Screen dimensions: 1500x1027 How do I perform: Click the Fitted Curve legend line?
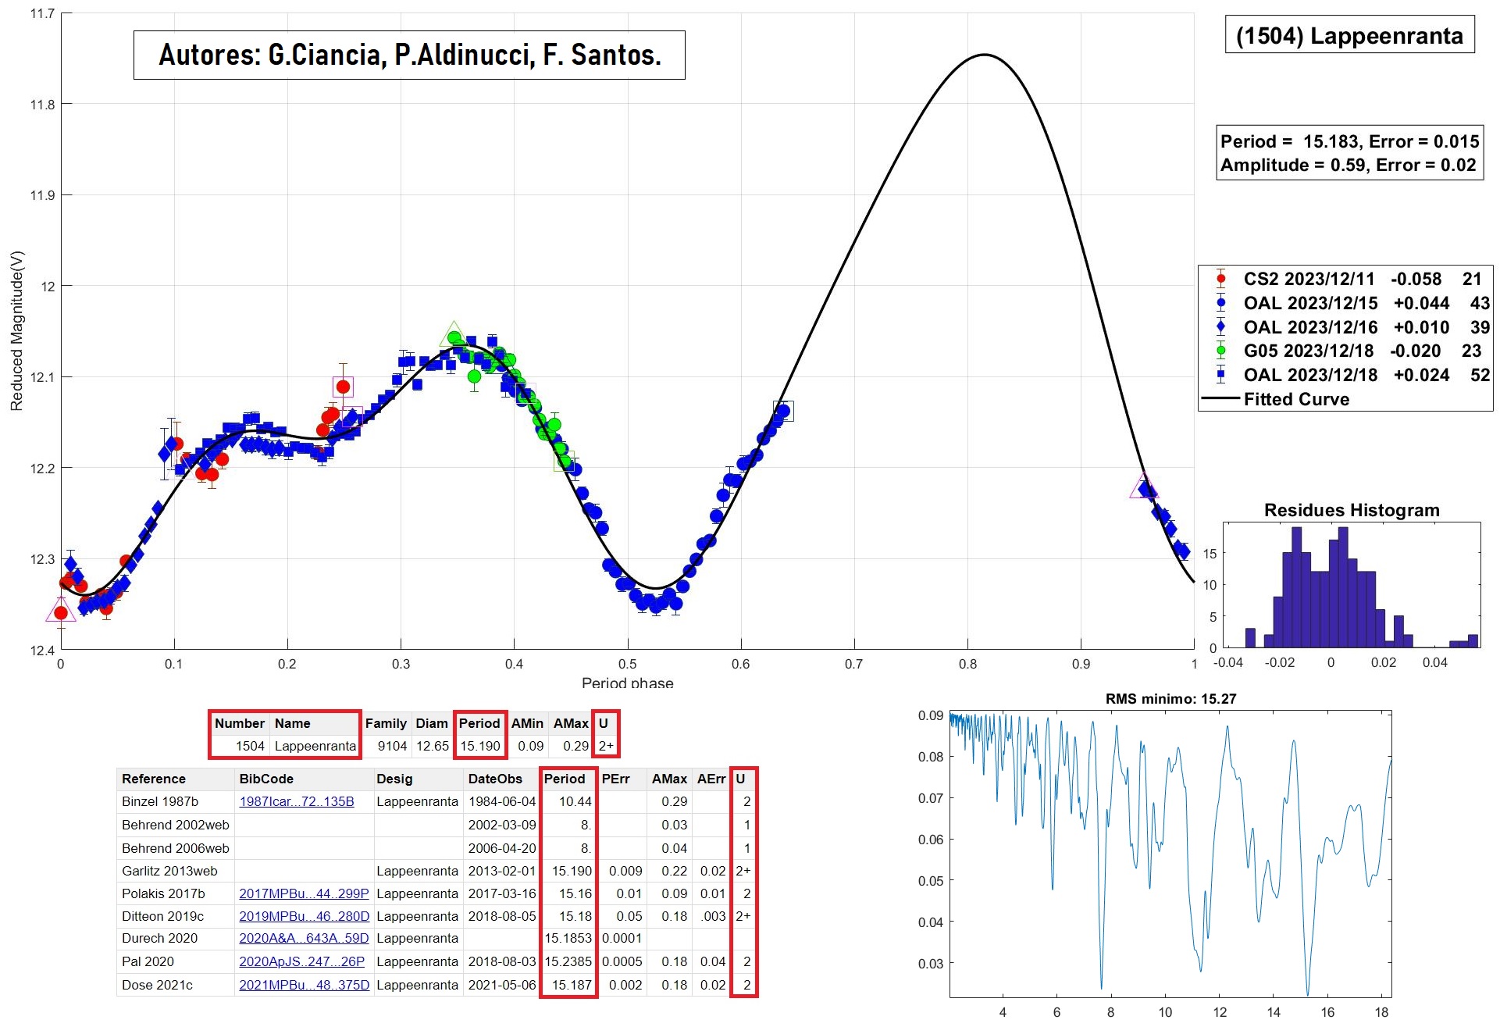pyautogui.click(x=1220, y=399)
